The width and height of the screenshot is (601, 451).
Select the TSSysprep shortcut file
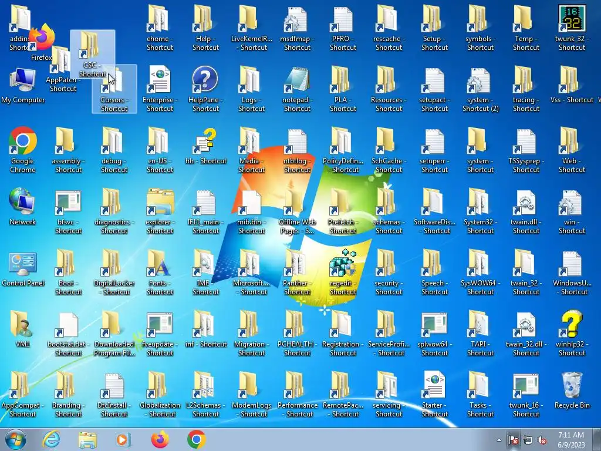(526, 150)
